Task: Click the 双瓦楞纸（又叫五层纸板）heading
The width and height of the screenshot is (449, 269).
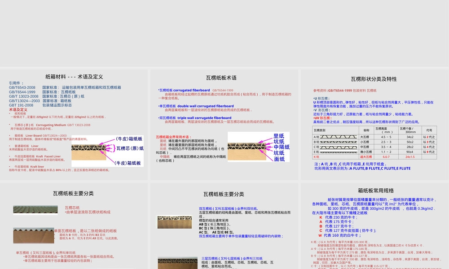Action: pyautogui.click(x=229, y=208)
